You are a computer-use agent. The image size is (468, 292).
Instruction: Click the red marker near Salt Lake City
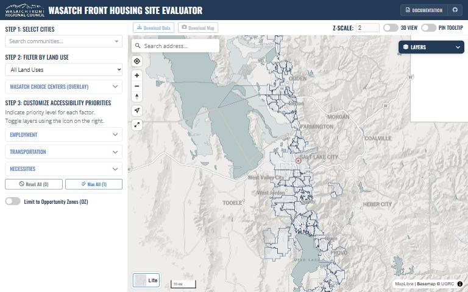click(x=298, y=161)
